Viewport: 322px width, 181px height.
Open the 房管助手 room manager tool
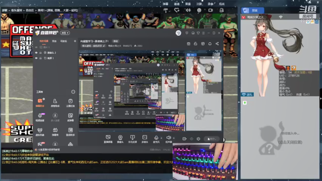[x=55, y=103]
